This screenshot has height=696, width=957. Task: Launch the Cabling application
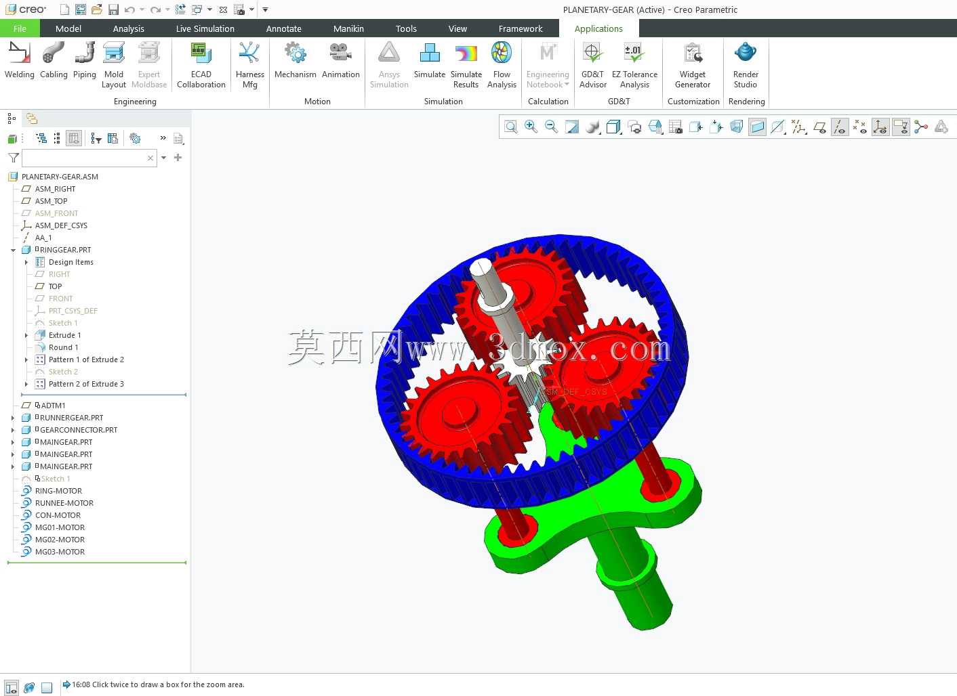point(54,62)
